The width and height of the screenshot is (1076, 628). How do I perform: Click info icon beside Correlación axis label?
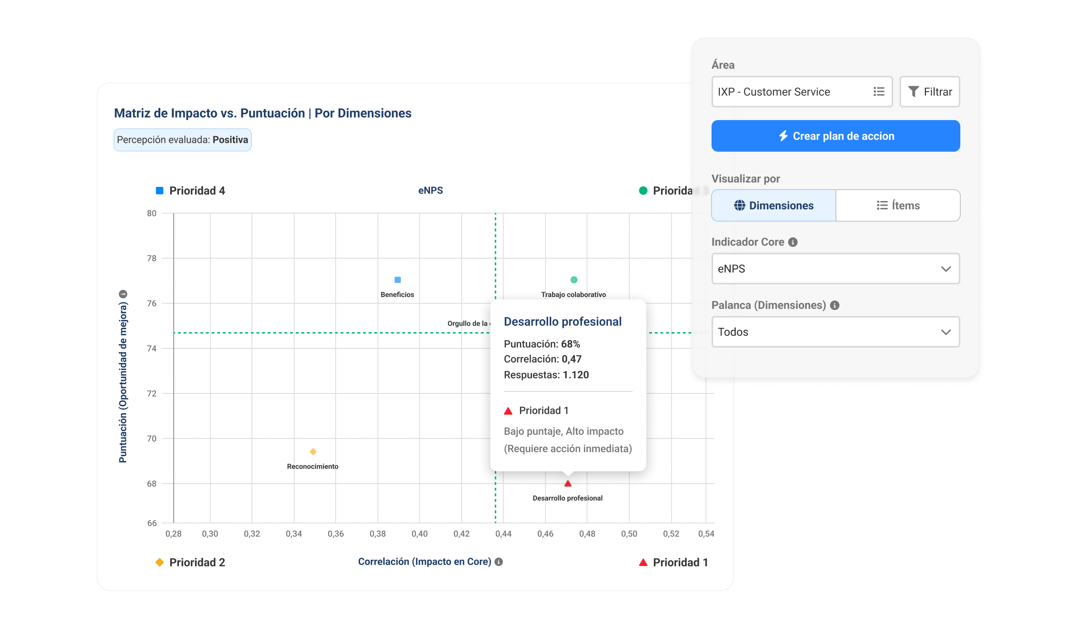pyautogui.click(x=498, y=562)
